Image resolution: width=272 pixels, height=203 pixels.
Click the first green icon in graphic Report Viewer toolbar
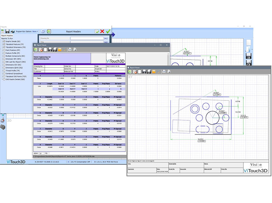(130, 71)
